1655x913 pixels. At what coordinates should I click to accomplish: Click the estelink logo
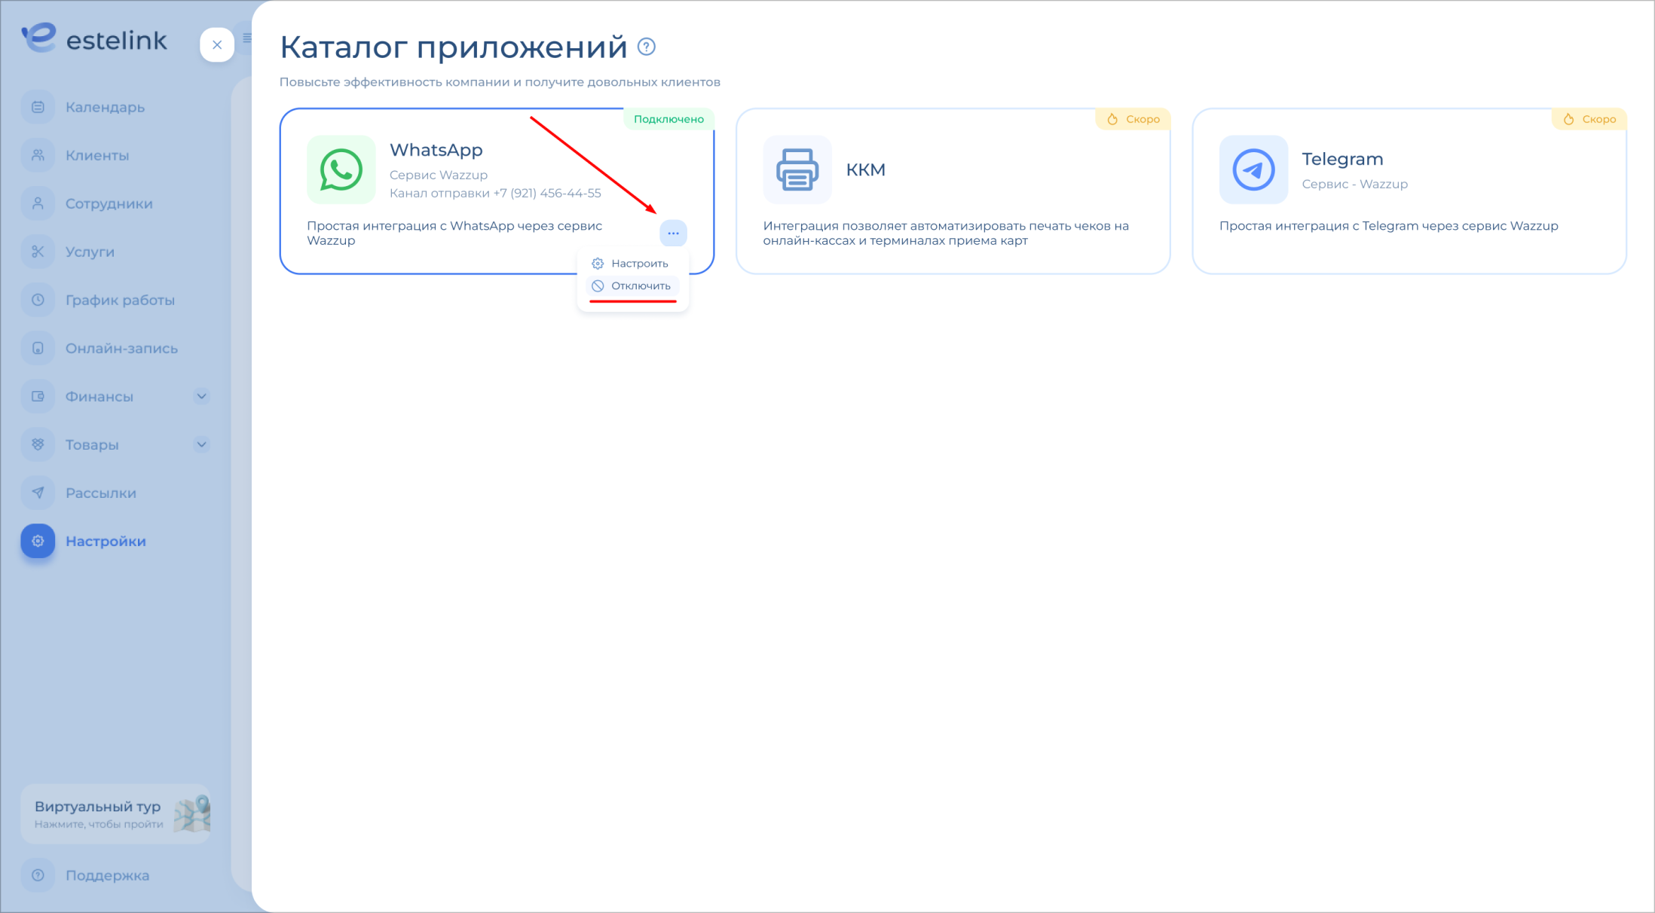click(94, 38)
